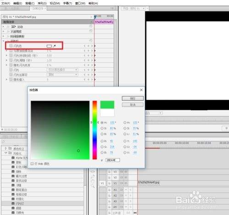
Task: Select the 闪光灯 effect in the effects list
Action: (x=20, y=204)
